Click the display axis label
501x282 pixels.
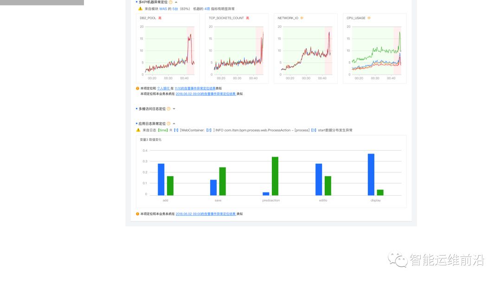376,200
